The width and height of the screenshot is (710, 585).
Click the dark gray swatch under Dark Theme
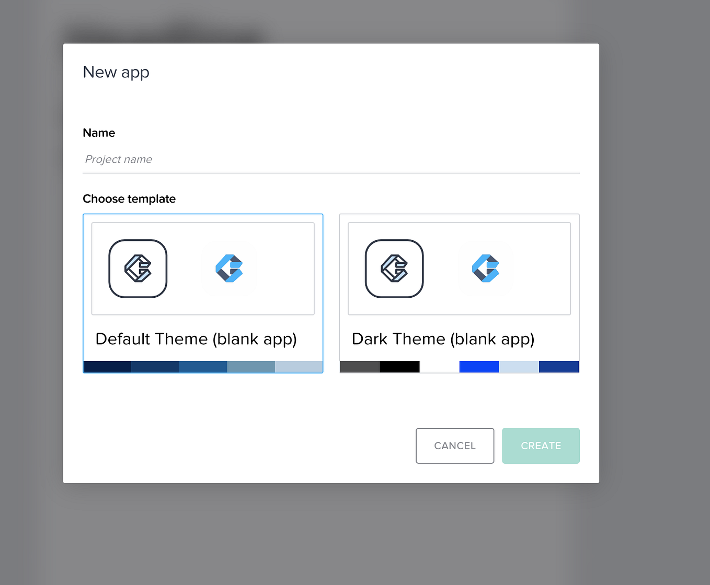tap(359, 366)
